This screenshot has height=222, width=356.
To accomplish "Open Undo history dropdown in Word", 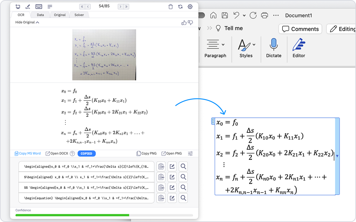I will 244,15.
